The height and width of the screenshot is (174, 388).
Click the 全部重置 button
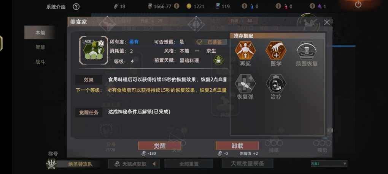coord(189,164)
